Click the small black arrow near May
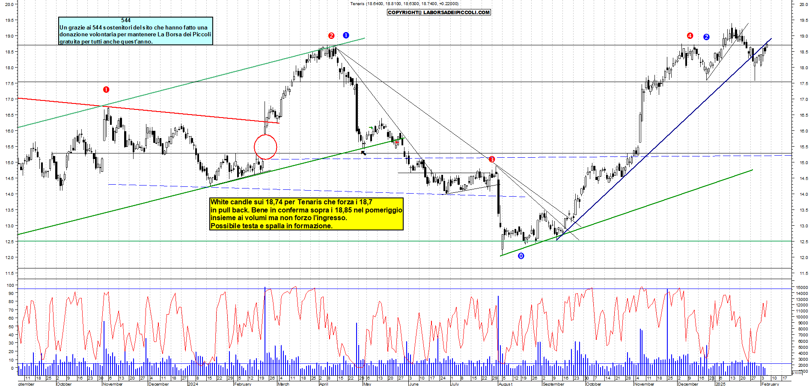This screenshot has width=809, height=386. [364, 153]
